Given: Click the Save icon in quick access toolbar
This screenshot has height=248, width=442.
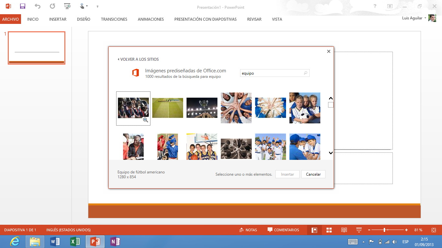Looking at the screenshot, I should pos(22,6).
